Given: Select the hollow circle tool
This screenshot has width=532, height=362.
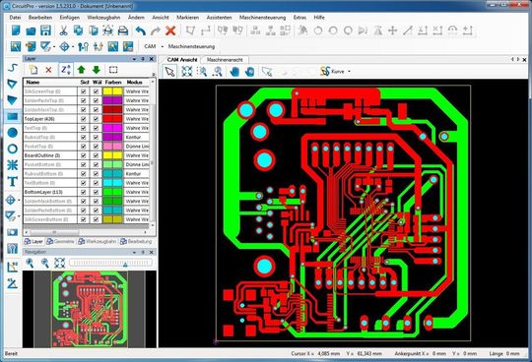Looking at the screenshot, I should (x=13, y=149).
